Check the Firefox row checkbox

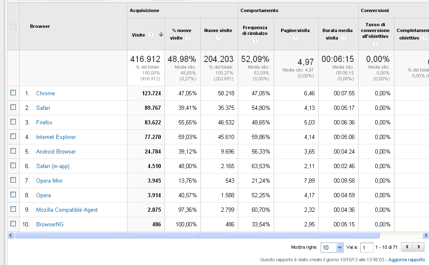13,121
